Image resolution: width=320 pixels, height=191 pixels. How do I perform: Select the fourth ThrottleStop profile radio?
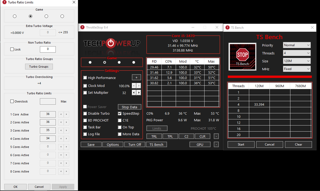tap(134, 62)
